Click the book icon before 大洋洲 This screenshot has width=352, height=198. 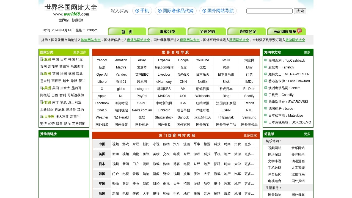(x=42, y=116)
